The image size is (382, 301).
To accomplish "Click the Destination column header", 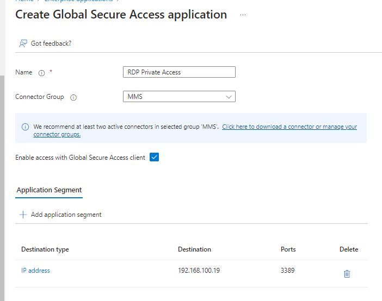I will 194,249.
